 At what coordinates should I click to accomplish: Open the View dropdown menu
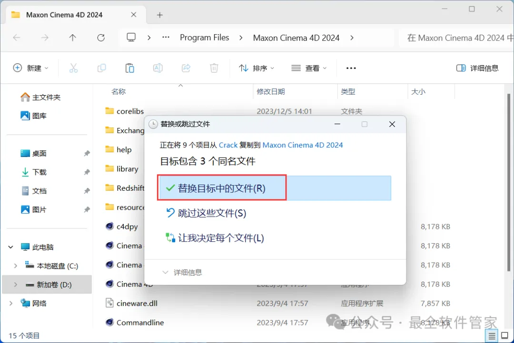[x=309, y=68]
